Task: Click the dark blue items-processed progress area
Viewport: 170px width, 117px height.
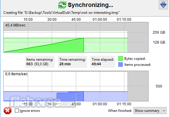Action: (x=70, y=97)
